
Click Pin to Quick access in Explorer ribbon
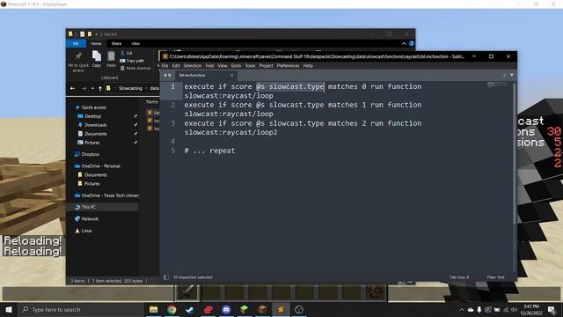coord(78,61)
